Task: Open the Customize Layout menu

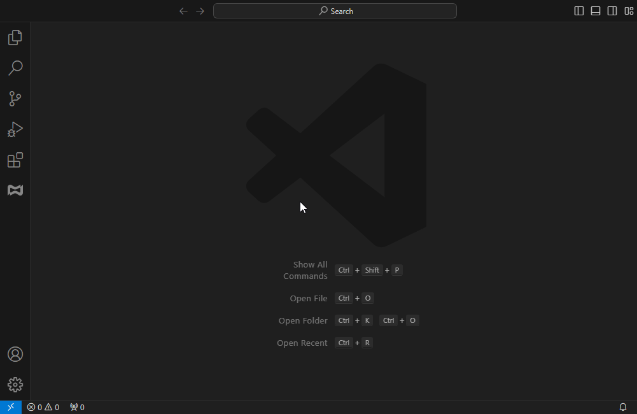Action: (x=629, y=11)
